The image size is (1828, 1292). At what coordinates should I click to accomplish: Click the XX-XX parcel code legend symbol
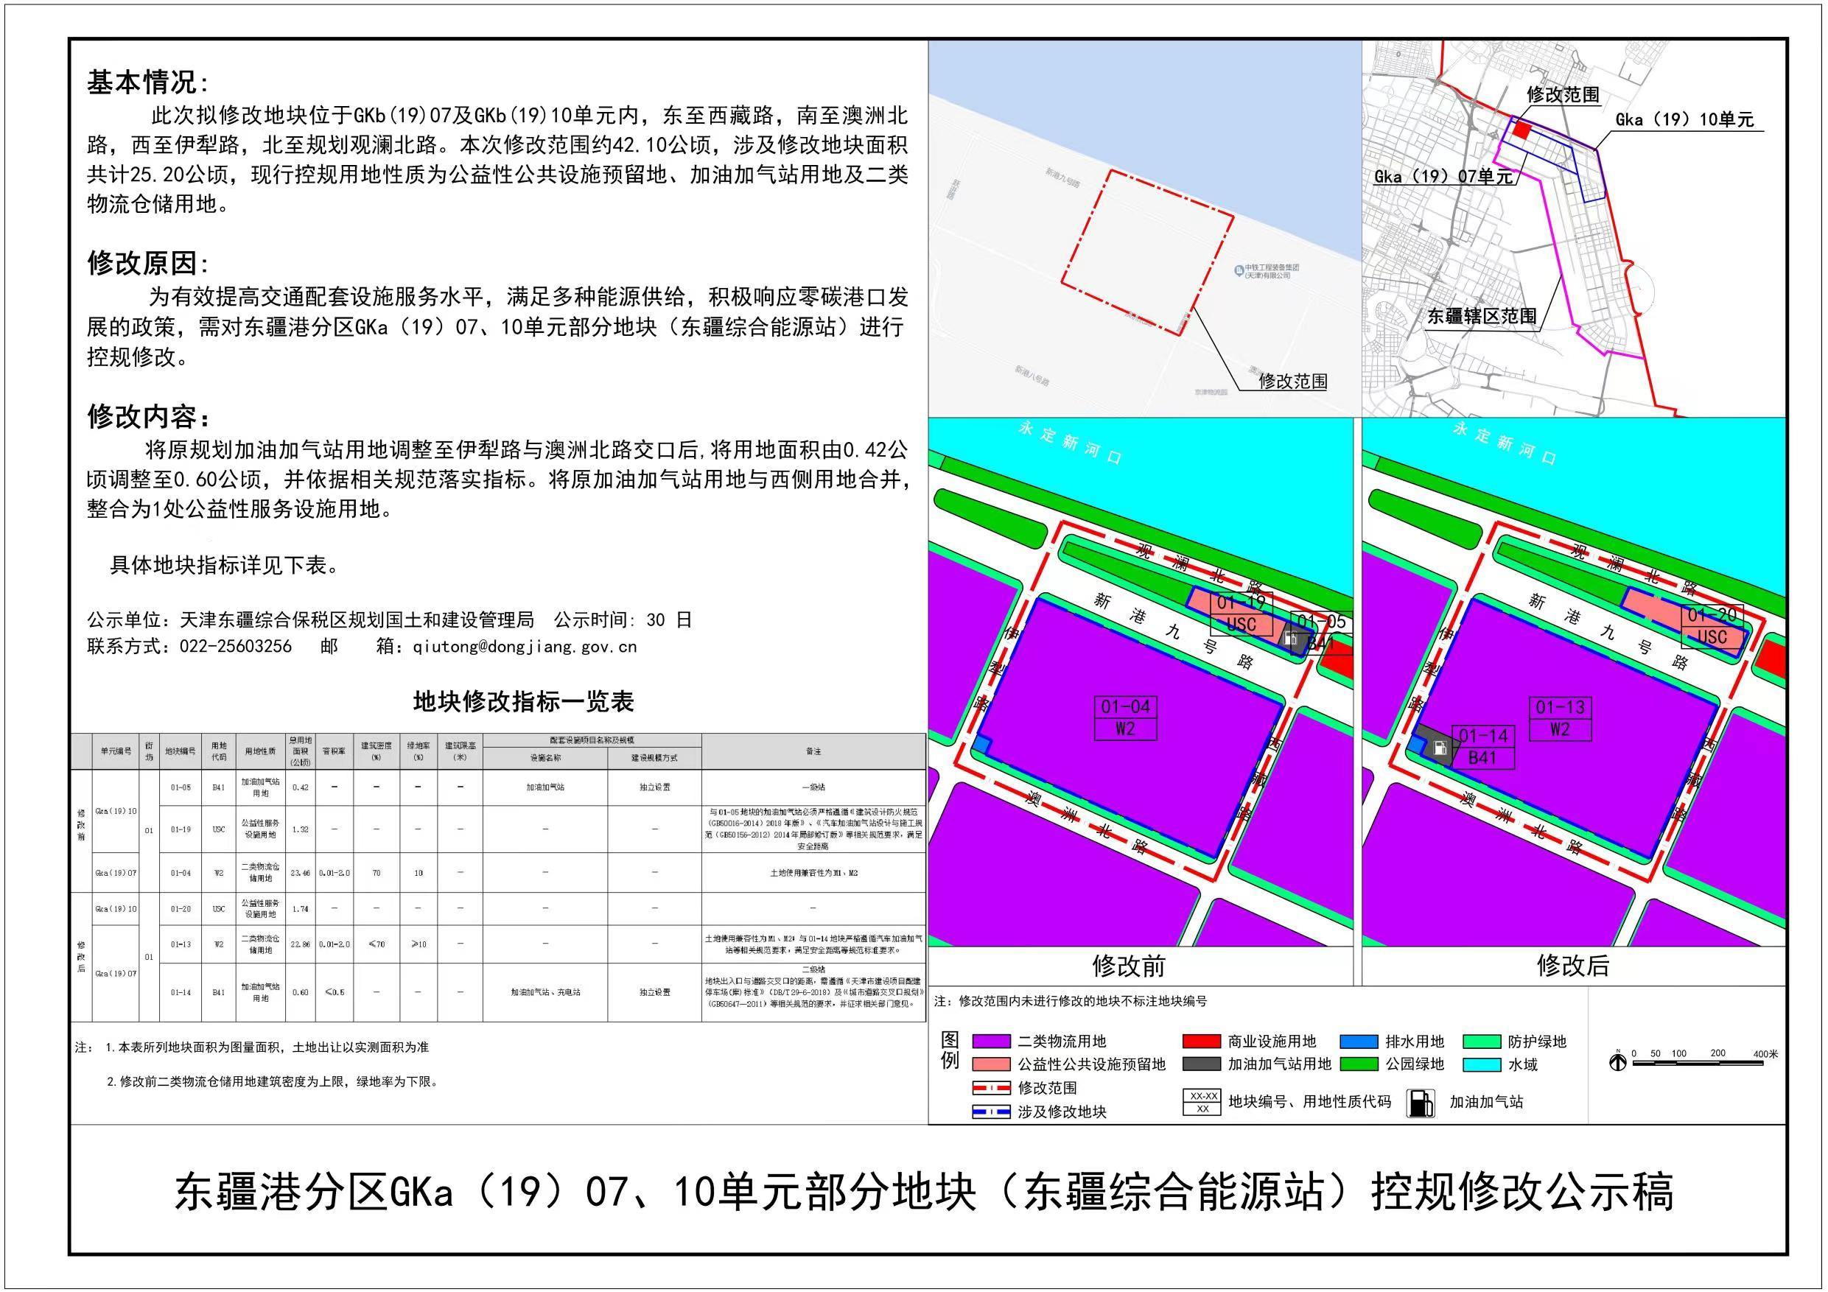pos(1202,1102)
